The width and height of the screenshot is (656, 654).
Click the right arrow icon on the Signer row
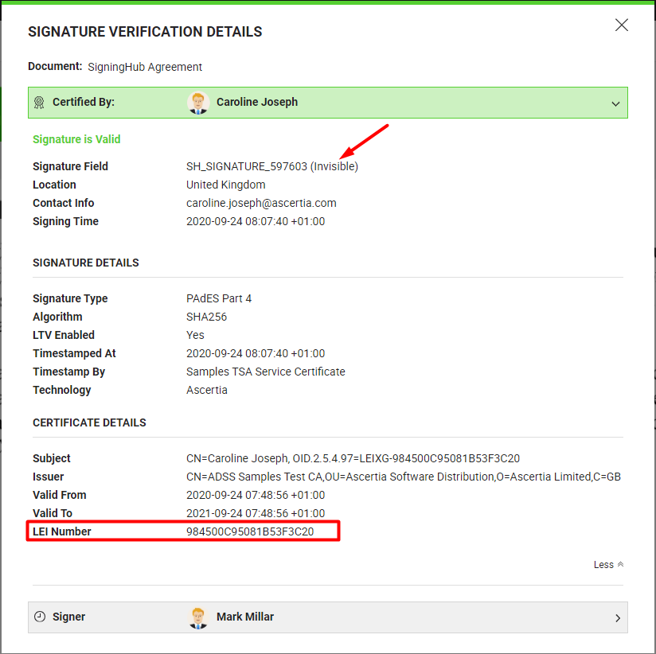coord(618,617)
